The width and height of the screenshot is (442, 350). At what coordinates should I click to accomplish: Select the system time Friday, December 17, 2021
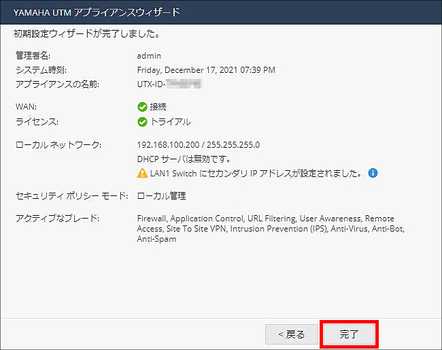point(206,70)
